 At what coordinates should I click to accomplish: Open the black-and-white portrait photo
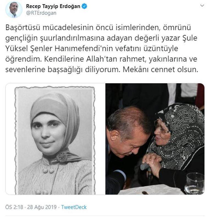coord(55,139)
